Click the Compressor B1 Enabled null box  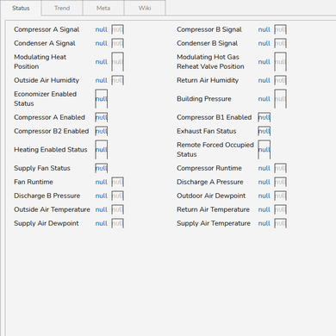[264, 117]
